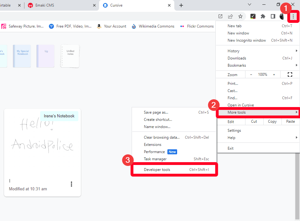This screenshot has width=300, height=221.
Task: Open the tab search chevron
Action: point(249,5)
